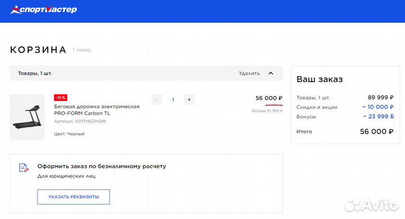Click the Скидки и акции row label
Image resolution: width=405 pixels, height=219 pixels.
pyautogui.click(x=317, y=107)
